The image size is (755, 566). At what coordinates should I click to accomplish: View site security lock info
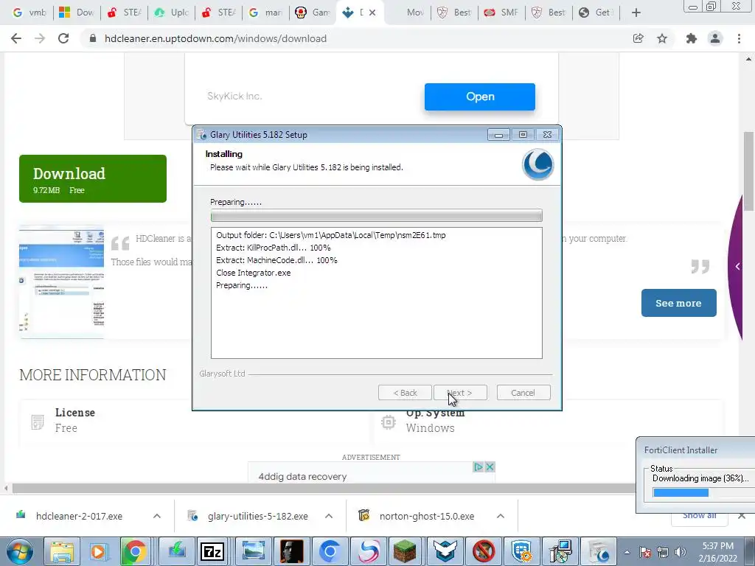click(93, 38)
